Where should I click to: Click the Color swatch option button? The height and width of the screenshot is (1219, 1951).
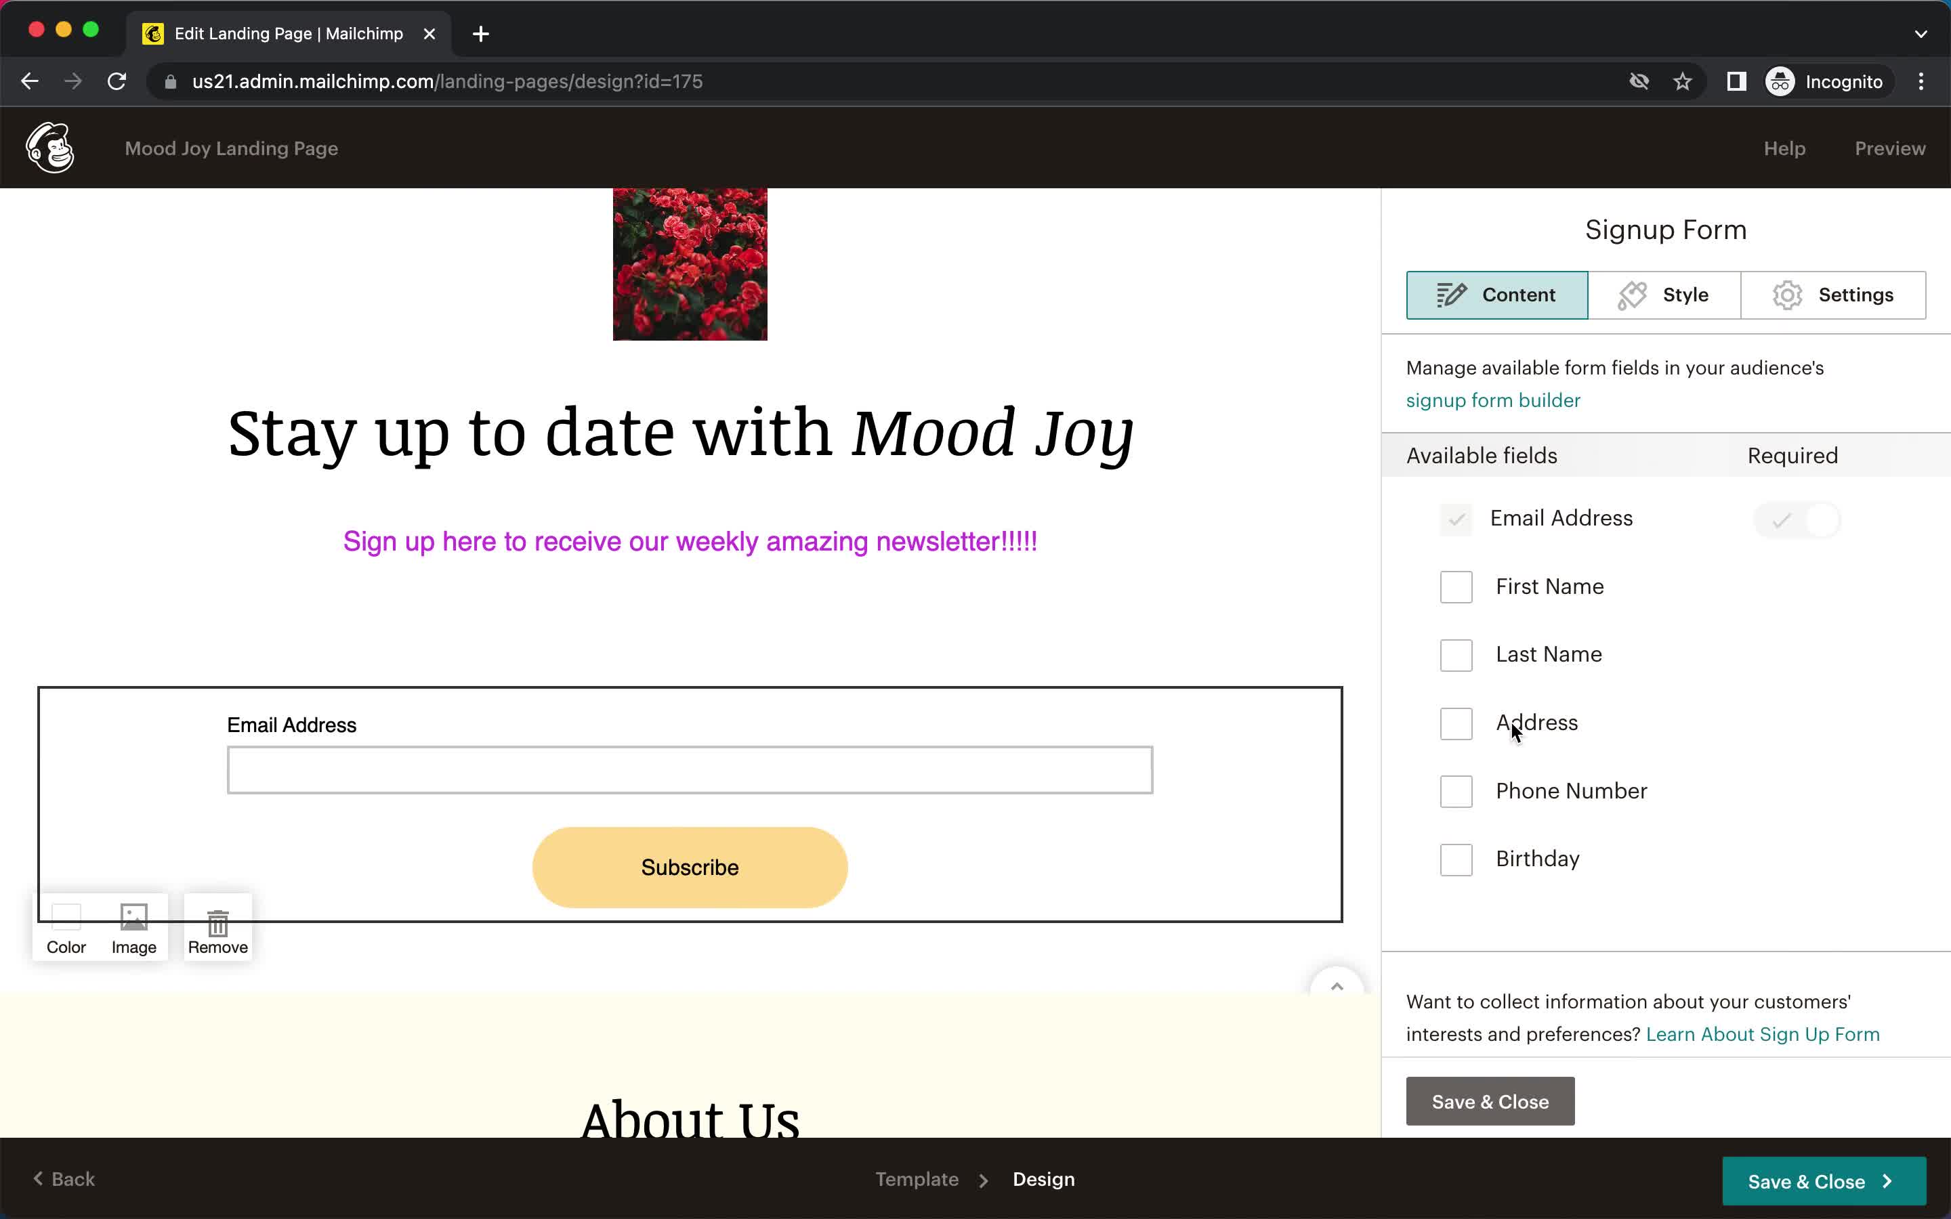tap(66, 927)
